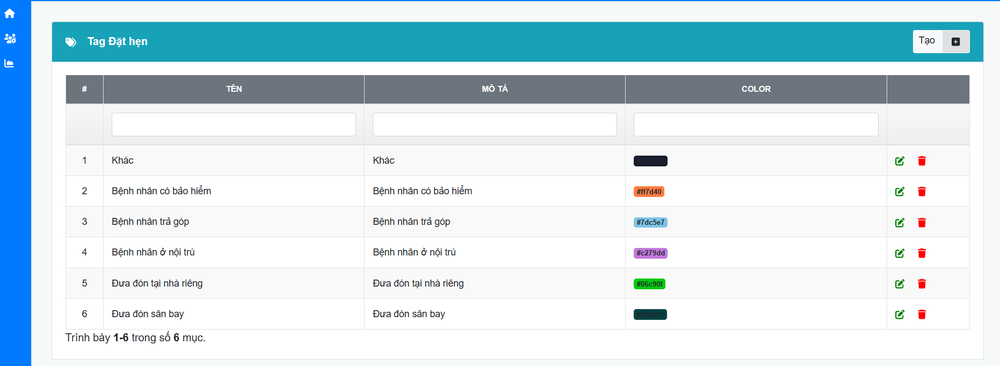Screen dimensions: 1000x366
Task: Delete the 'Khác' tag row
Action: (922, 161)
